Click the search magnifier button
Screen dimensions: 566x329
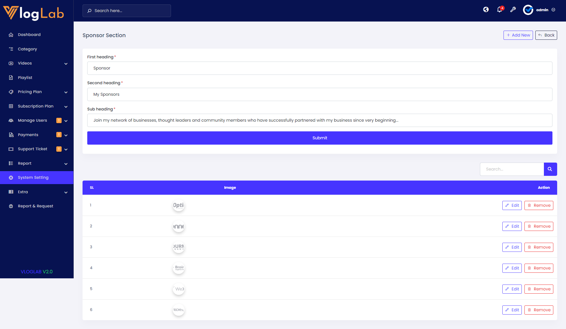[550, 169]
